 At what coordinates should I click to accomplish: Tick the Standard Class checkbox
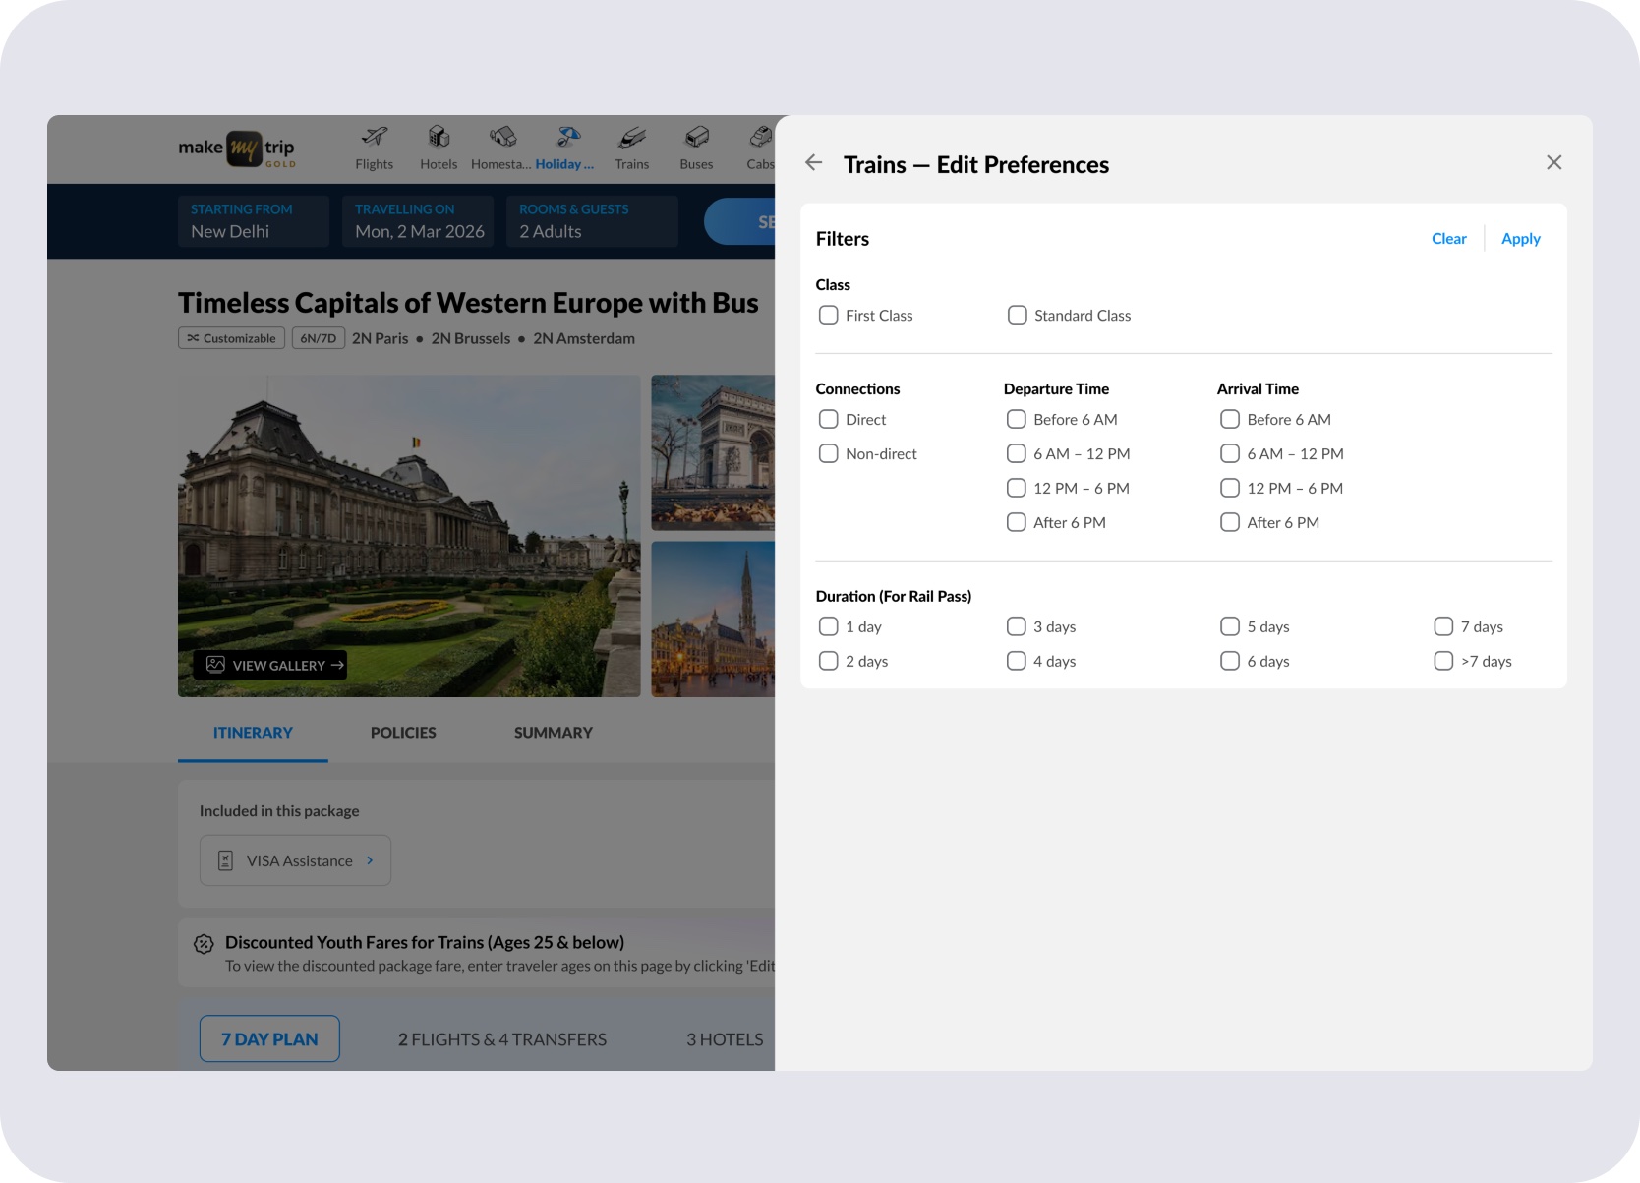pyautogui.click(x=1018, y=315)
